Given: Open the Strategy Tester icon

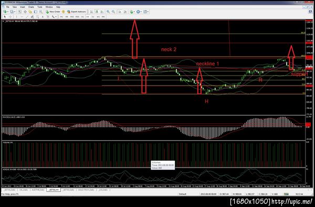Looking at the screenshot, I should (40, 12).
